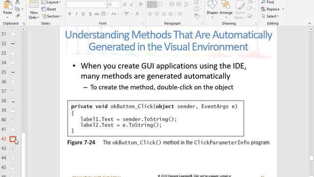Open the columns options button
The width and height of the screenshot is (314, 177).
click(181, 14)
